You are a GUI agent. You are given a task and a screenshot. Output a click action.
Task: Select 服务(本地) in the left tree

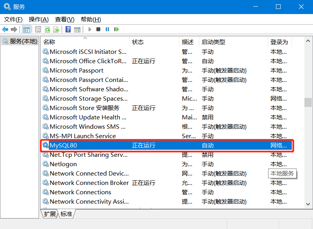pos(20,41)
